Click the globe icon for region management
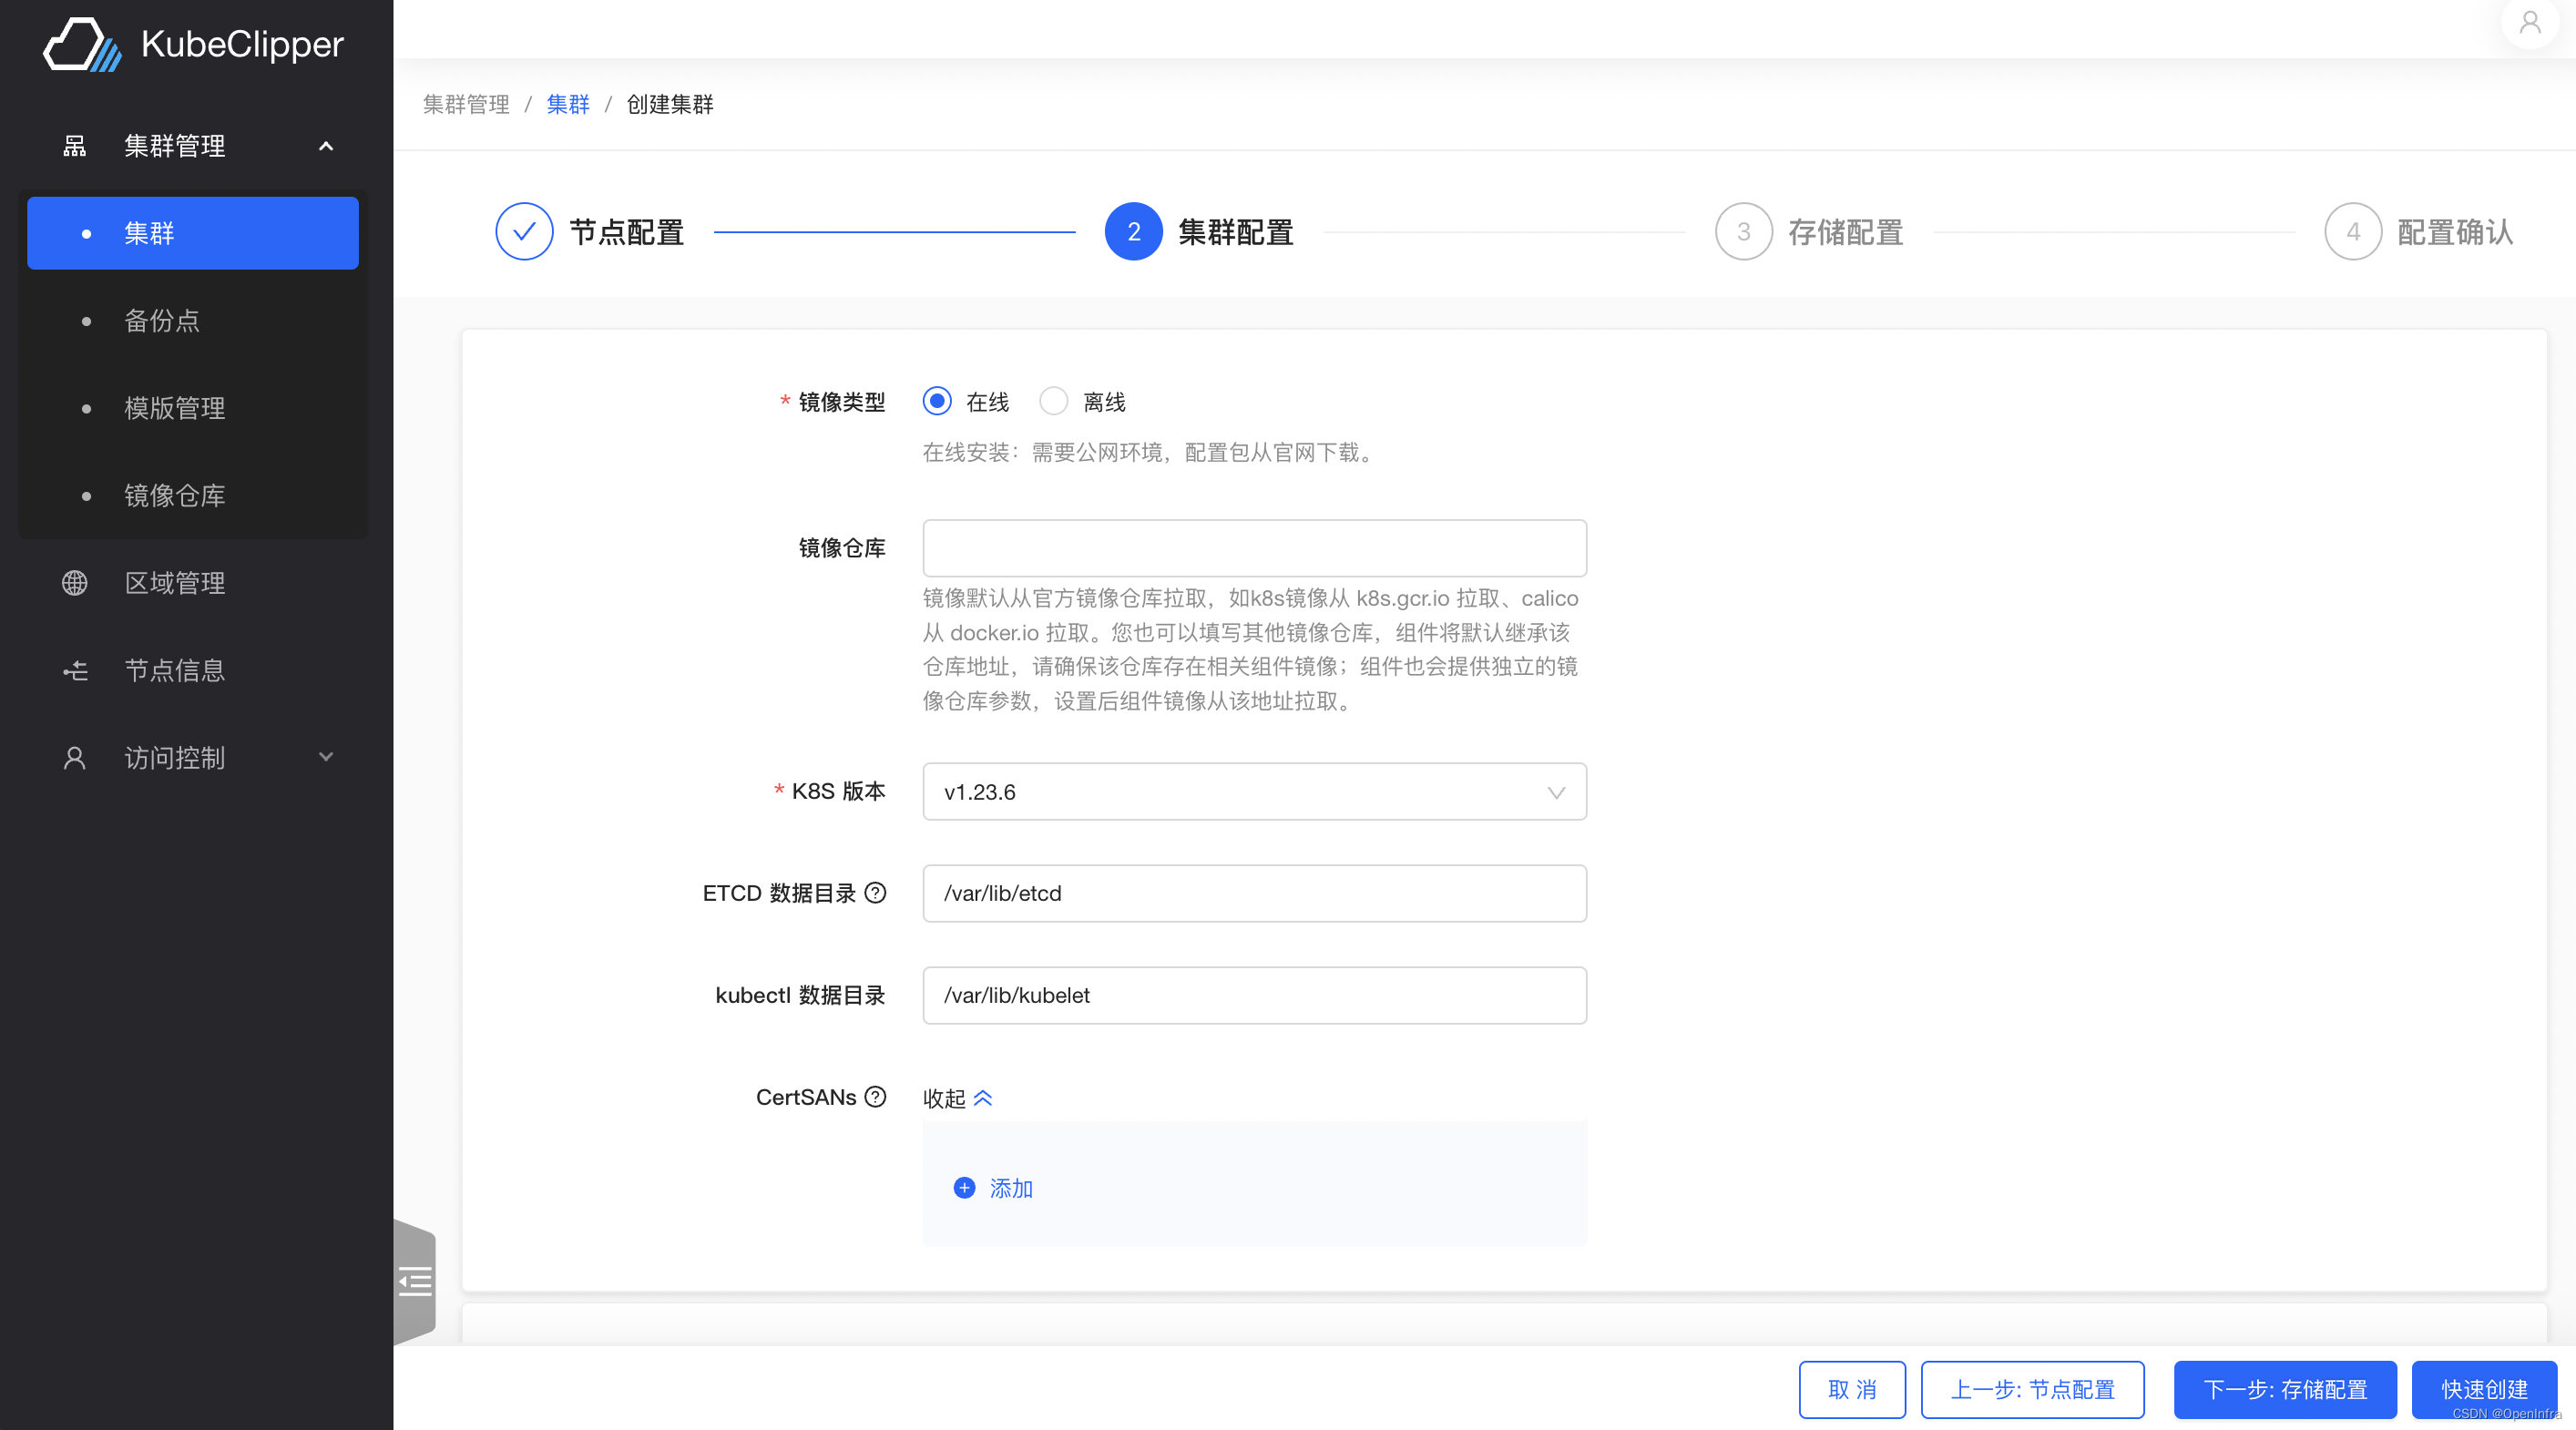Viewport: 2576px width, 1430px height. coord(75,583)
